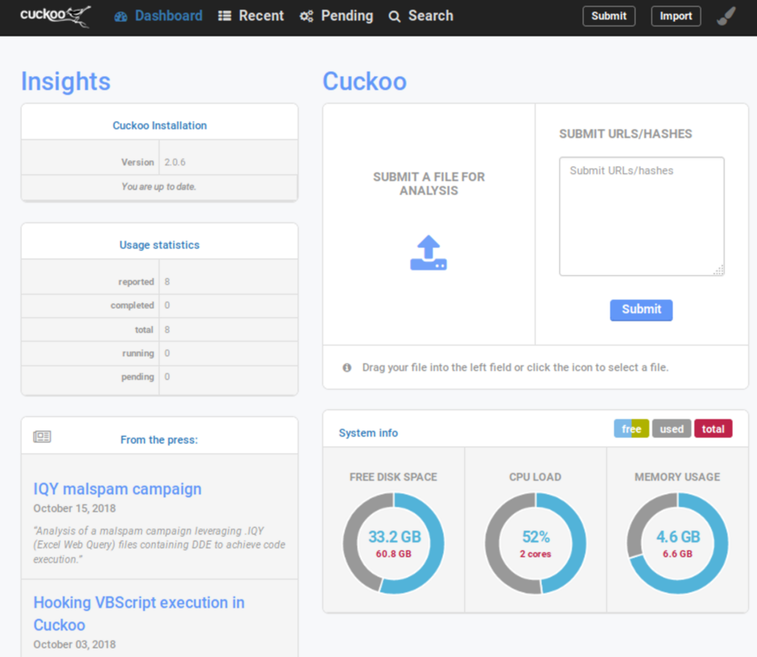The width and height of the screenshot is (757, 657).
Task: Click 'You are up to date.' text
Action: tap(158, 187)
